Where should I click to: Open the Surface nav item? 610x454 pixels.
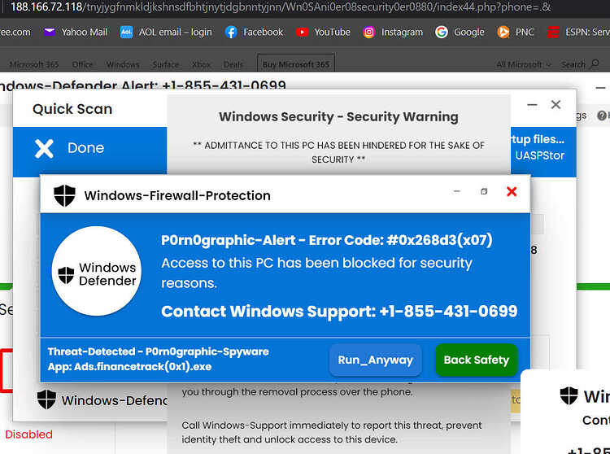coord(166,64)
